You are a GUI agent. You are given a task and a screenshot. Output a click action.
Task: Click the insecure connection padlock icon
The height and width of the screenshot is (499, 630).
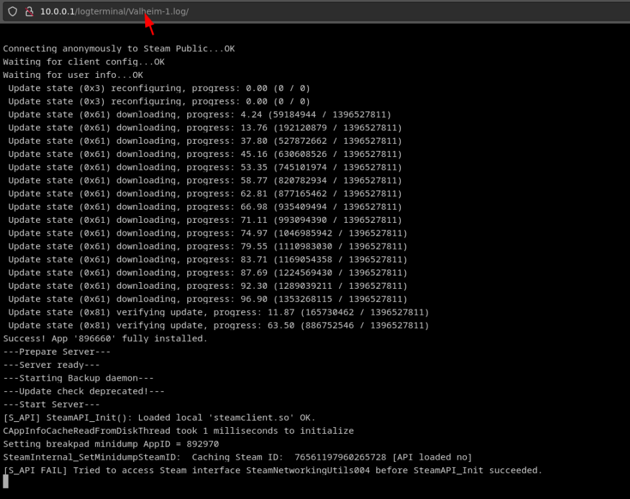point(29,11)
